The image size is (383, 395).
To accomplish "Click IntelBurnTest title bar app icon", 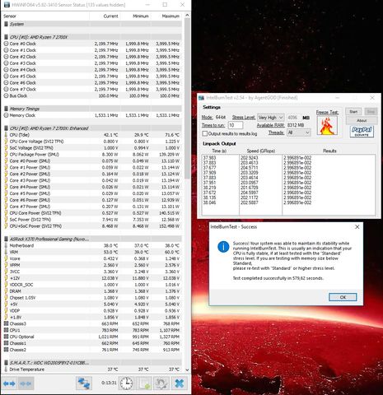I will click(202, 98).
